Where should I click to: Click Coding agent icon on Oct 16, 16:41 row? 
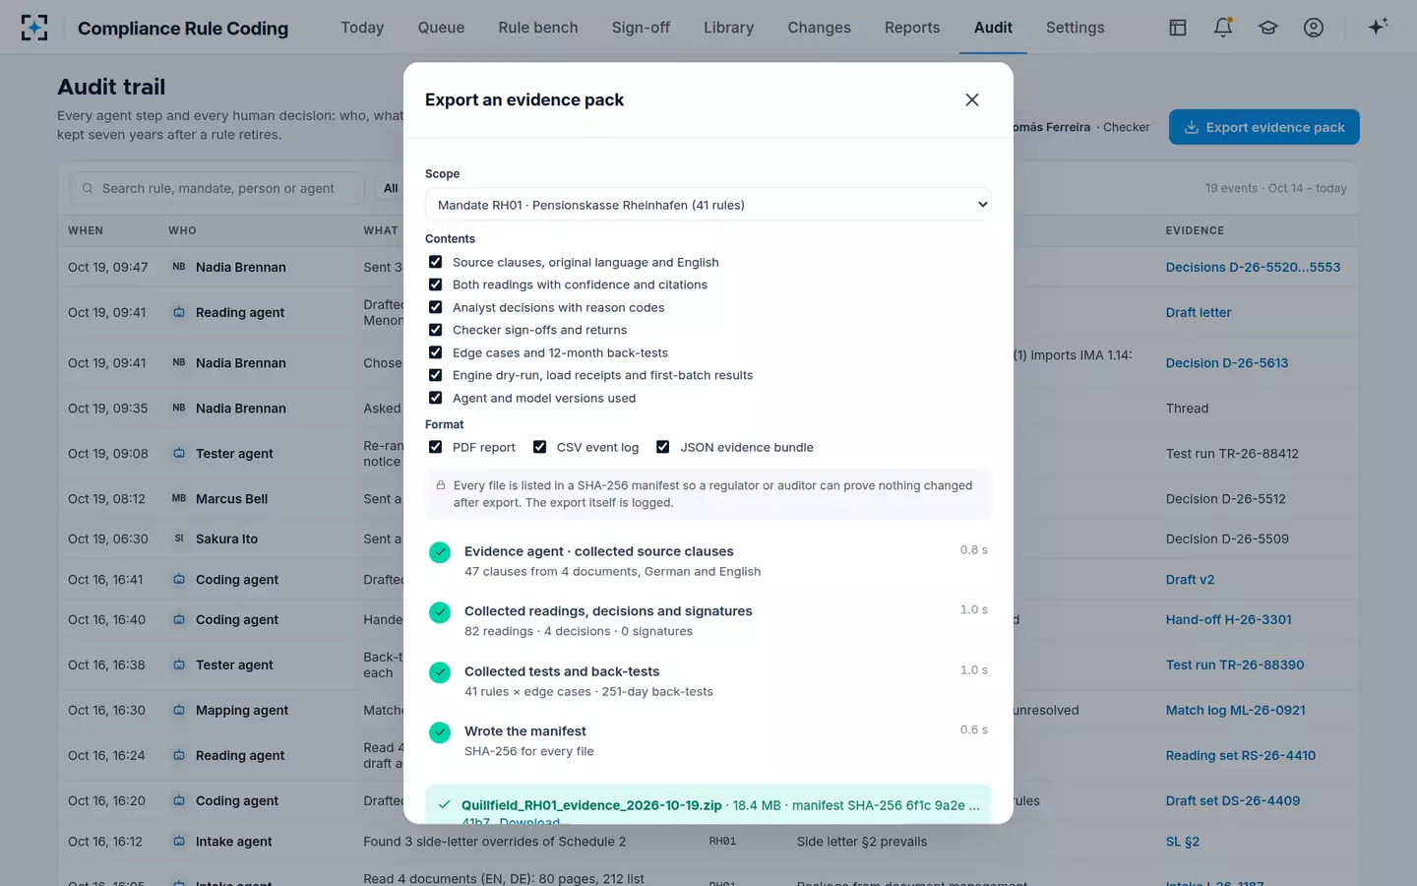pos(179,580)
